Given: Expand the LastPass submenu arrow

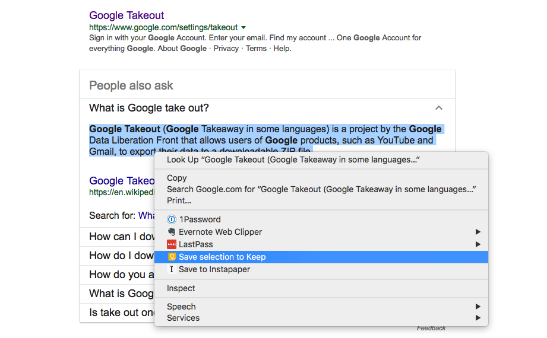Looking at the screenshot, I should pyautogui.click(x=478, y=244).
